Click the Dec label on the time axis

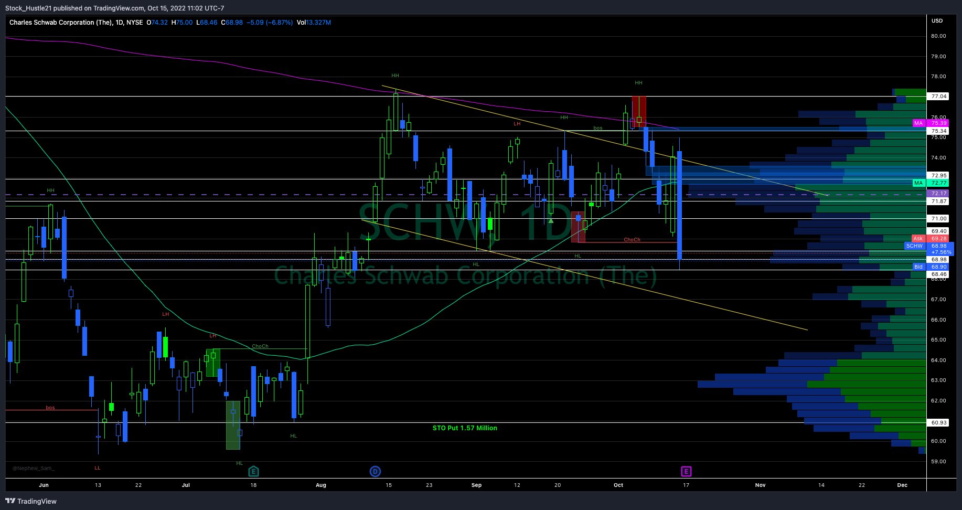click(x=902, y=485)
